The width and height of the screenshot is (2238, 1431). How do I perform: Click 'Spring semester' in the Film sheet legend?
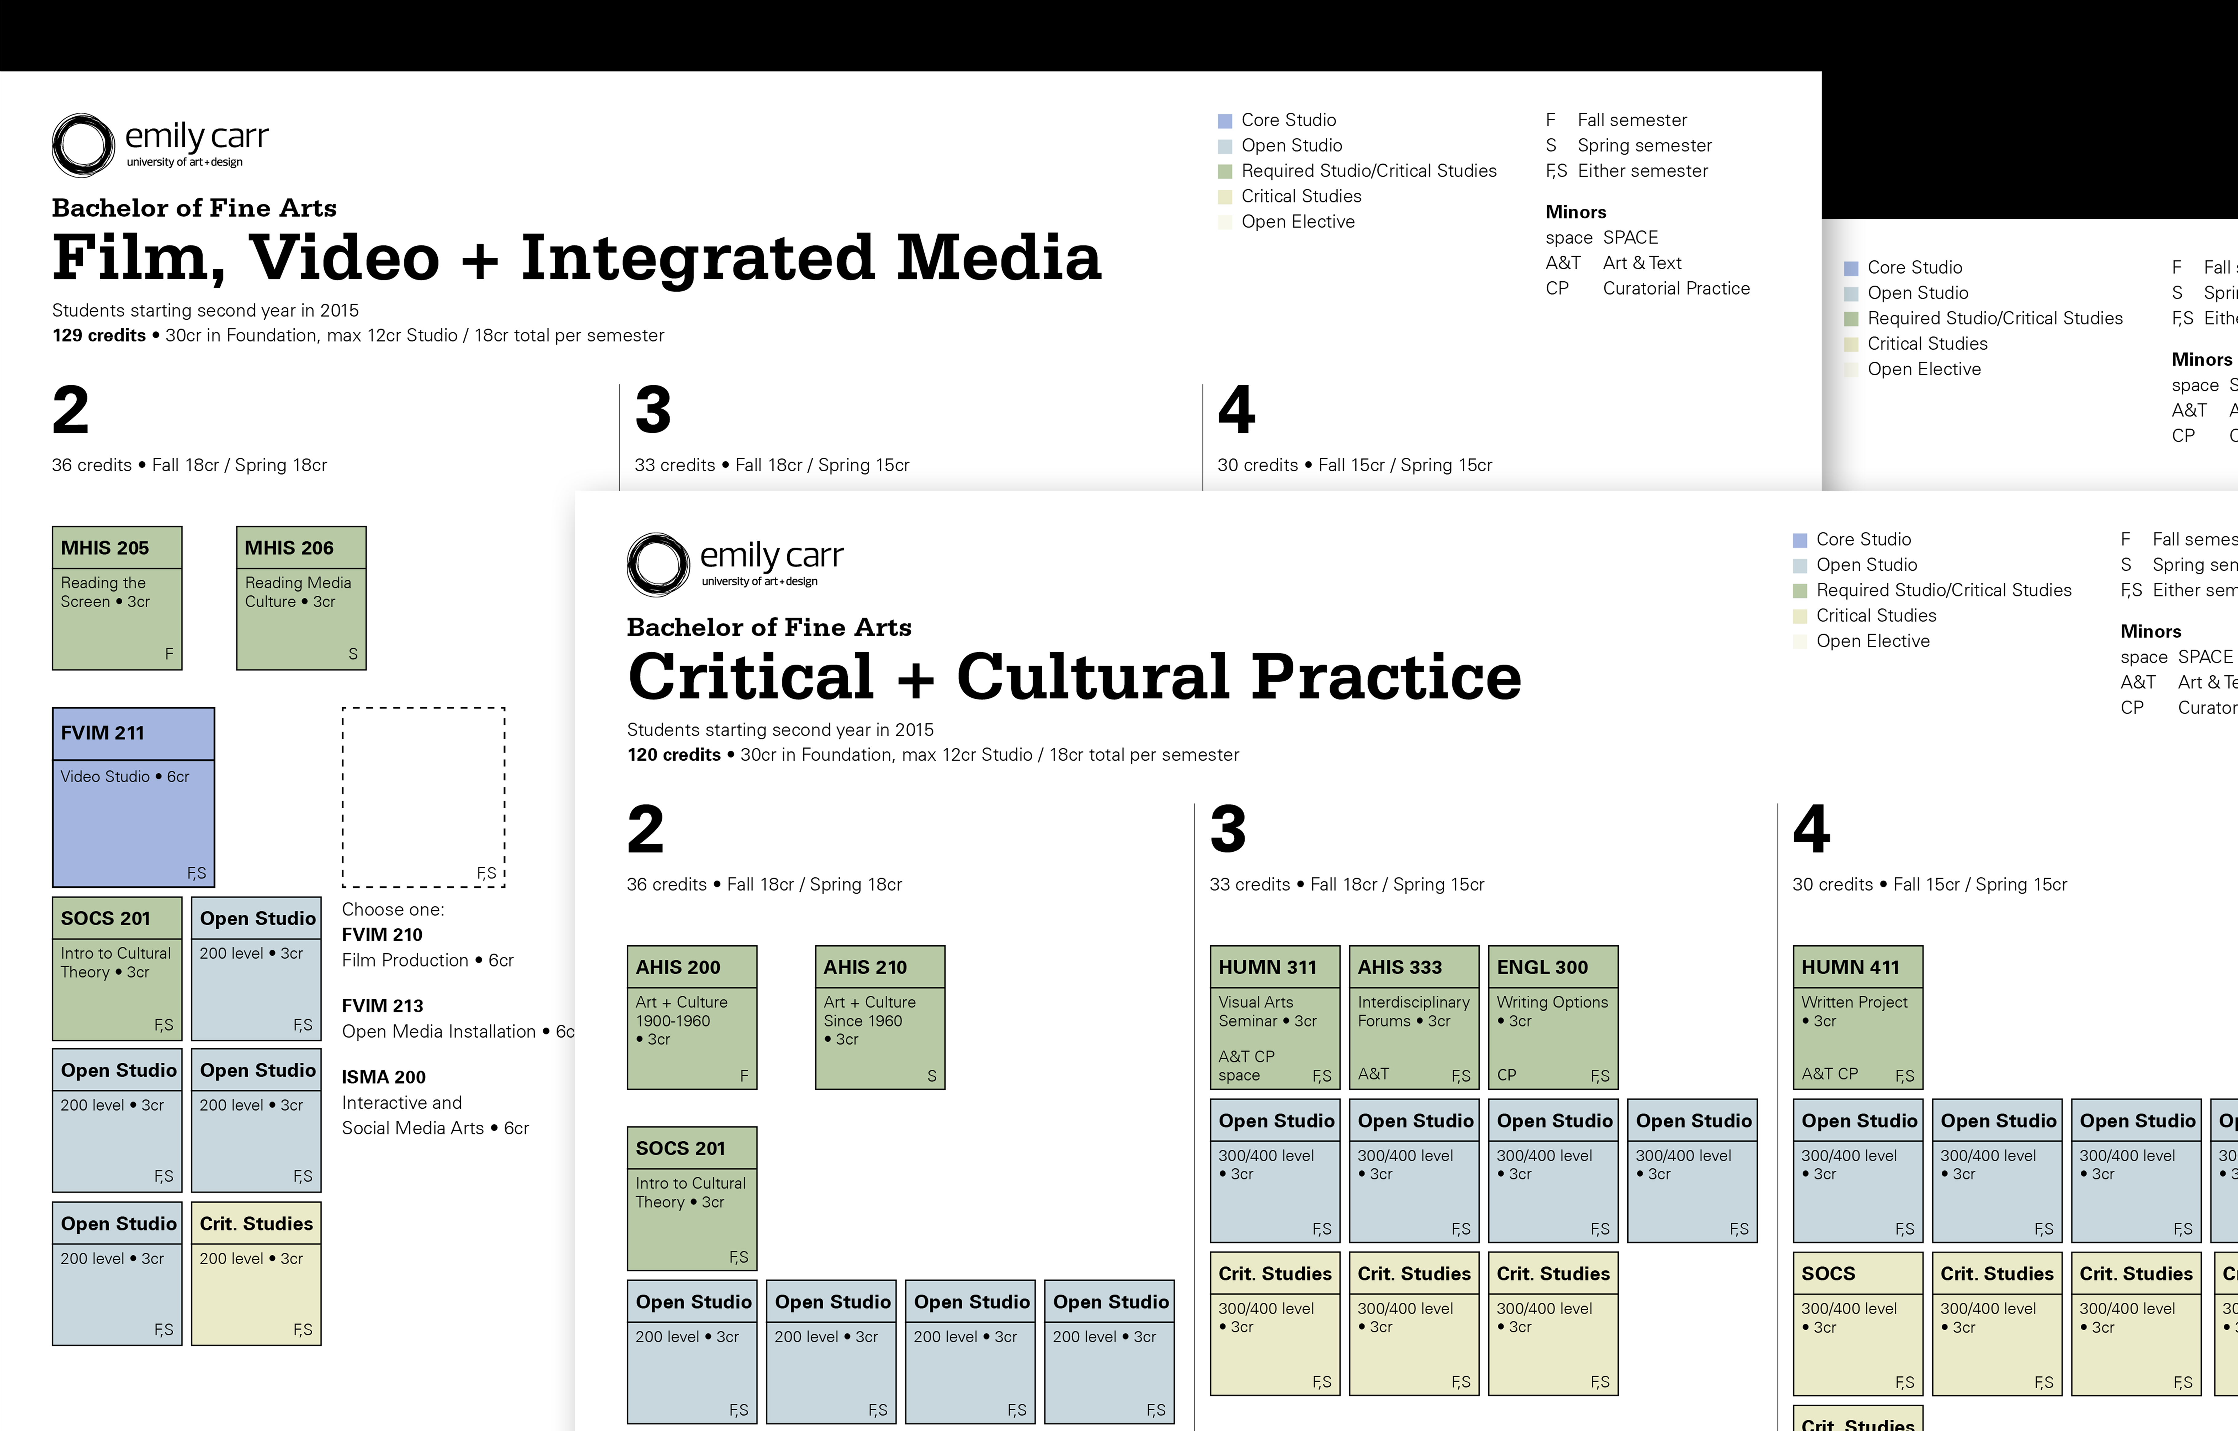pos(1645,146)
